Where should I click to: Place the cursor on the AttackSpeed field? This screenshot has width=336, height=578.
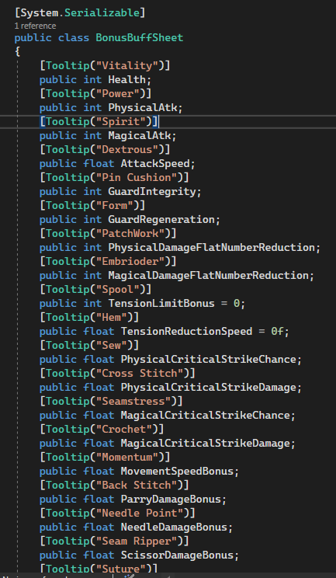tap(155, 164)
